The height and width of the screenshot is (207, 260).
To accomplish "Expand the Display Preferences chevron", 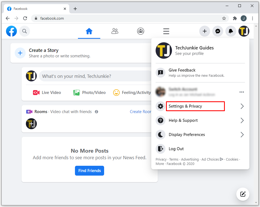I will click(x=242, y=135).
